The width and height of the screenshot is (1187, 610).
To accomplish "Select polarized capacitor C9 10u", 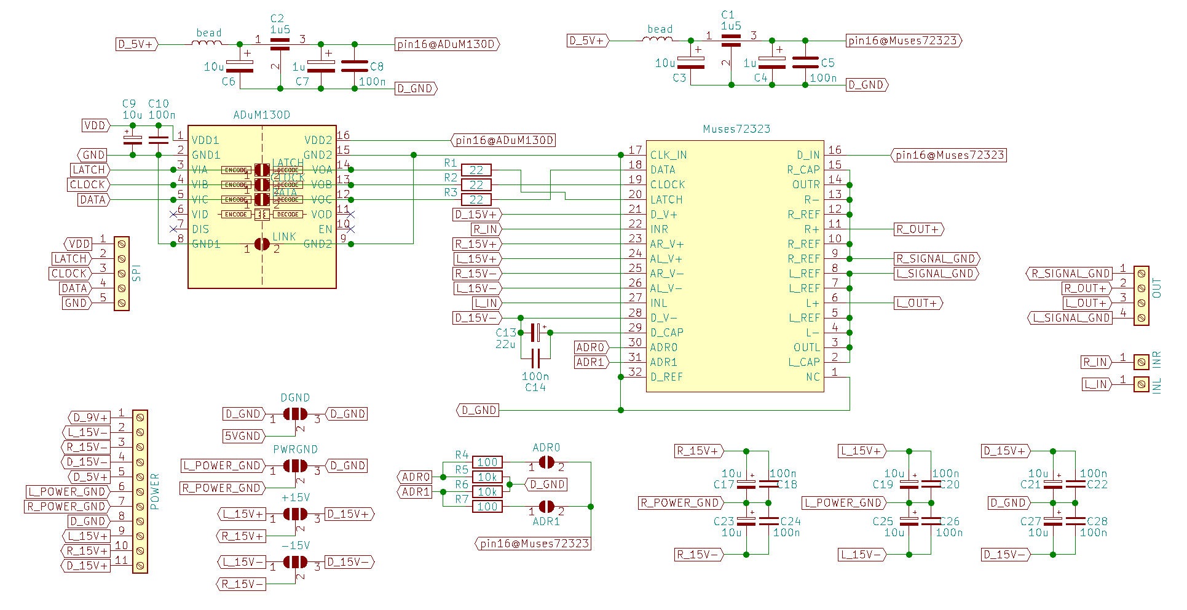I will point(132,140).
